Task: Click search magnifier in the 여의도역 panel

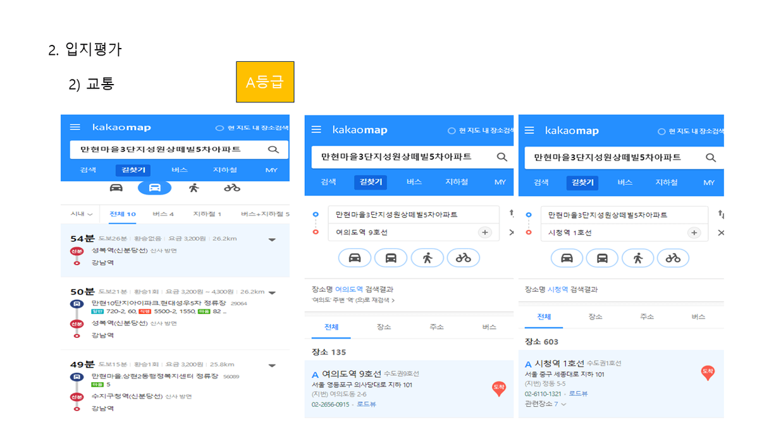Action: (501, 157)
